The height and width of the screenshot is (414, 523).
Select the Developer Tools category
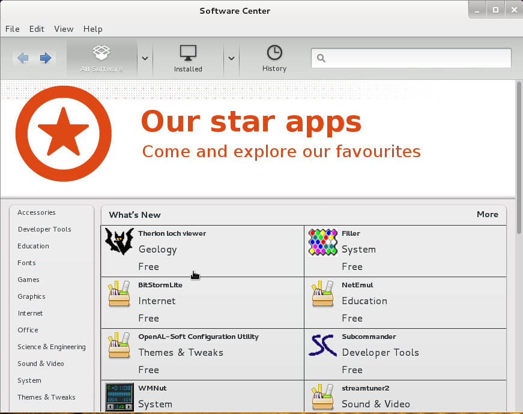tap(44, 229)
